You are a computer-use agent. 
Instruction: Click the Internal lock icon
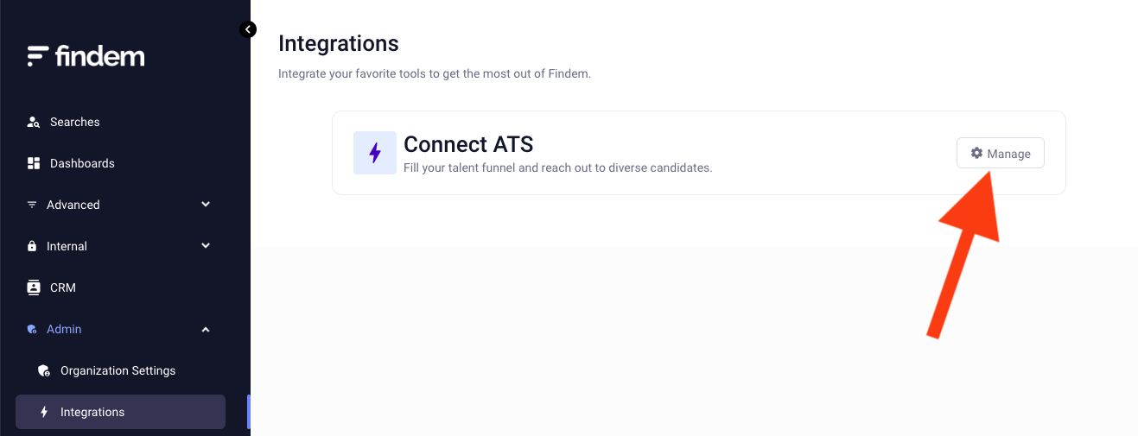pyautogui.click(x=33, y=246)
